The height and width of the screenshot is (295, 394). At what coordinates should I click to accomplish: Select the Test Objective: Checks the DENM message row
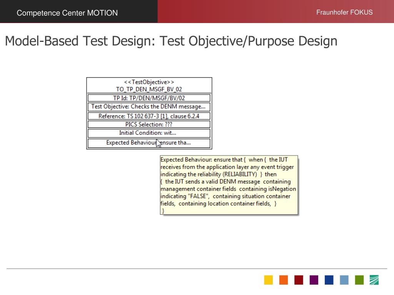[x=149, y=107]
